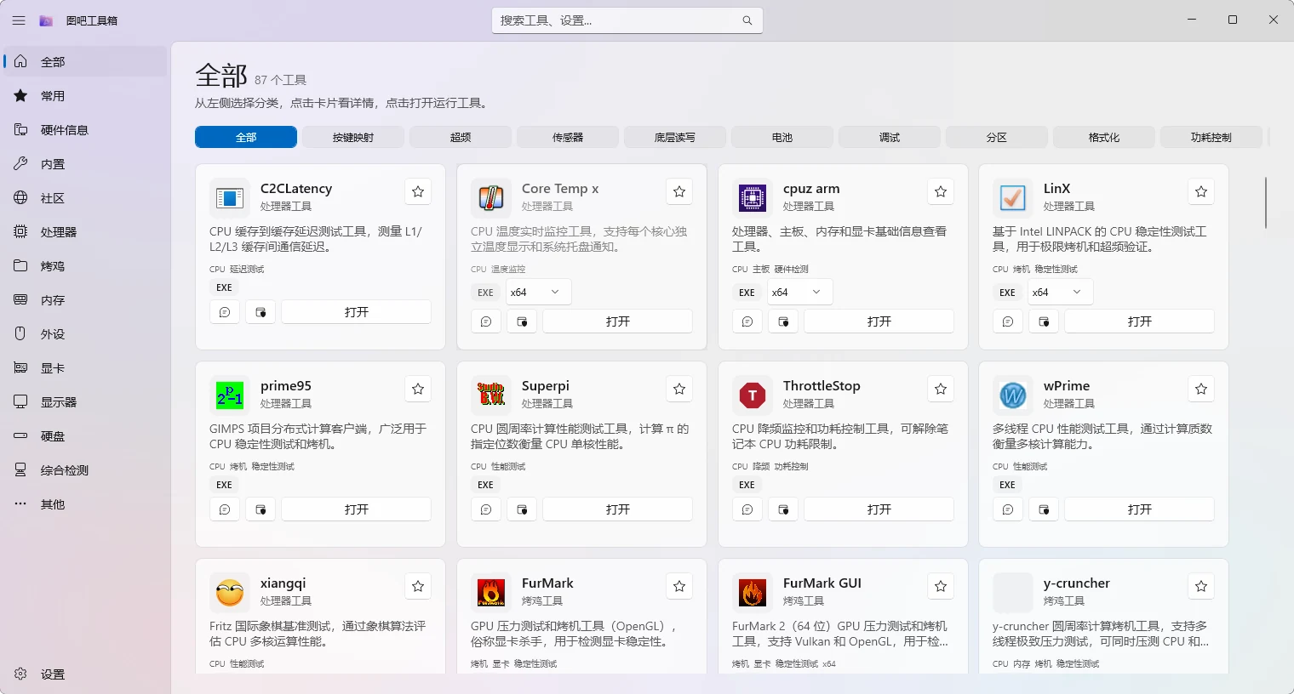Open the x64 dropdown on cpuz arm
The width and height of the screenshot is (1294, 694).
799,292
